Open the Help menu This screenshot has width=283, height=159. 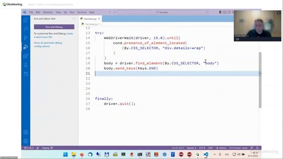pos(92,12)
